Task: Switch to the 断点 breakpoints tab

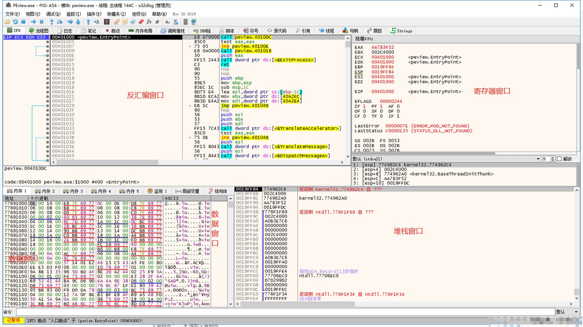Action: tap(112, 31)
